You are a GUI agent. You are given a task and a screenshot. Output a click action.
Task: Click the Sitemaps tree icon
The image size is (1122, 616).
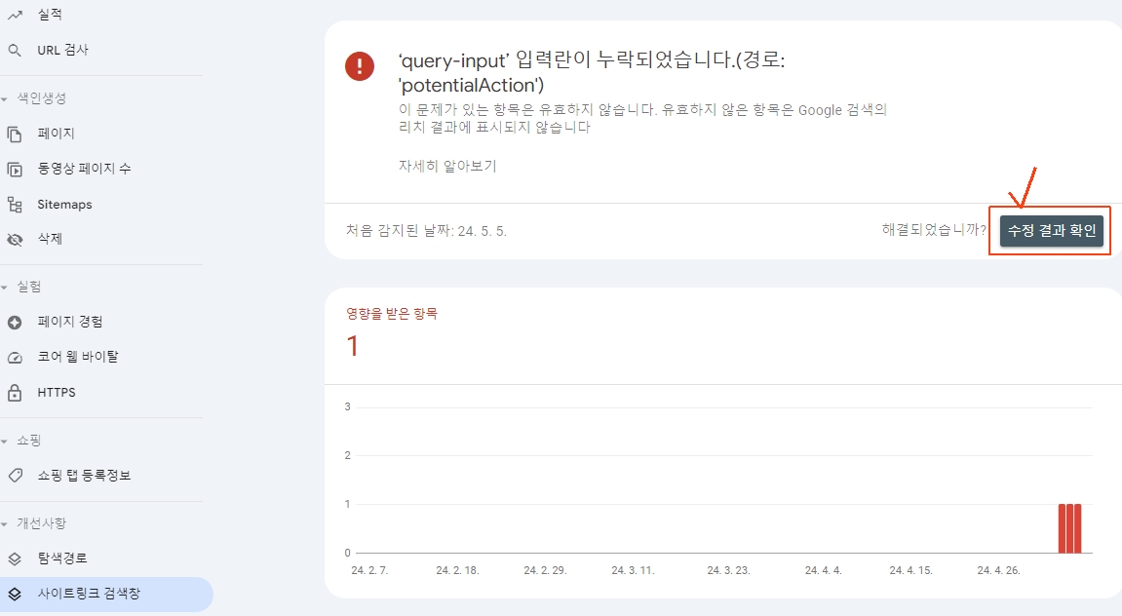click(15, 205)
